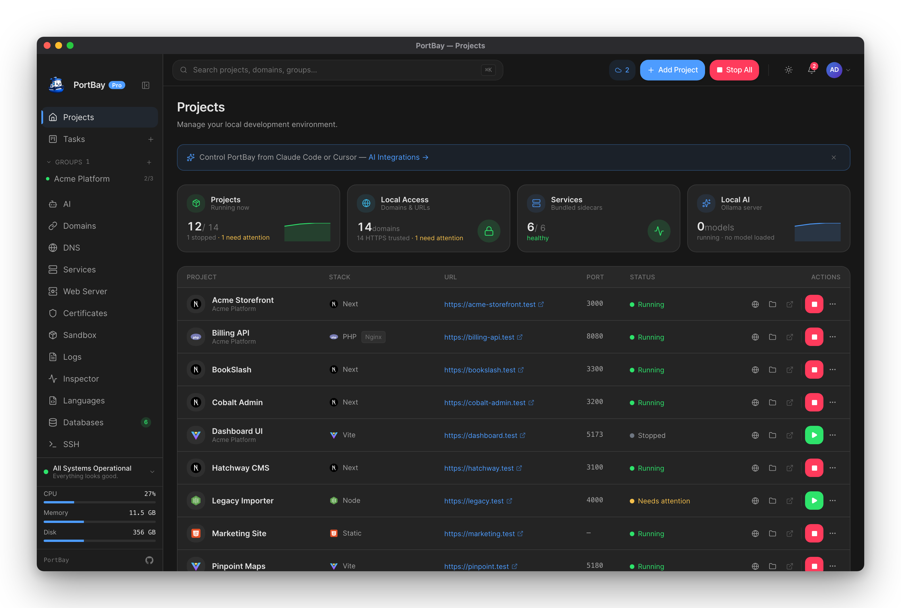The image size is (901, 608).
Task: Stop the Hatchway CMS project
Action: coord(814,467)
